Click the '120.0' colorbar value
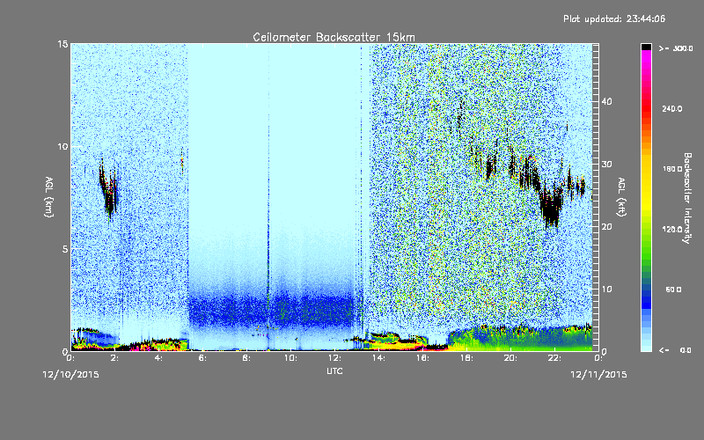The width and height of the screenshot is (704, 440). coord(672,230)
